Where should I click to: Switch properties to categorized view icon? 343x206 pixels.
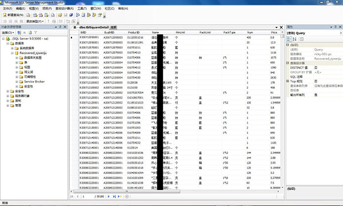pos(289,39)
